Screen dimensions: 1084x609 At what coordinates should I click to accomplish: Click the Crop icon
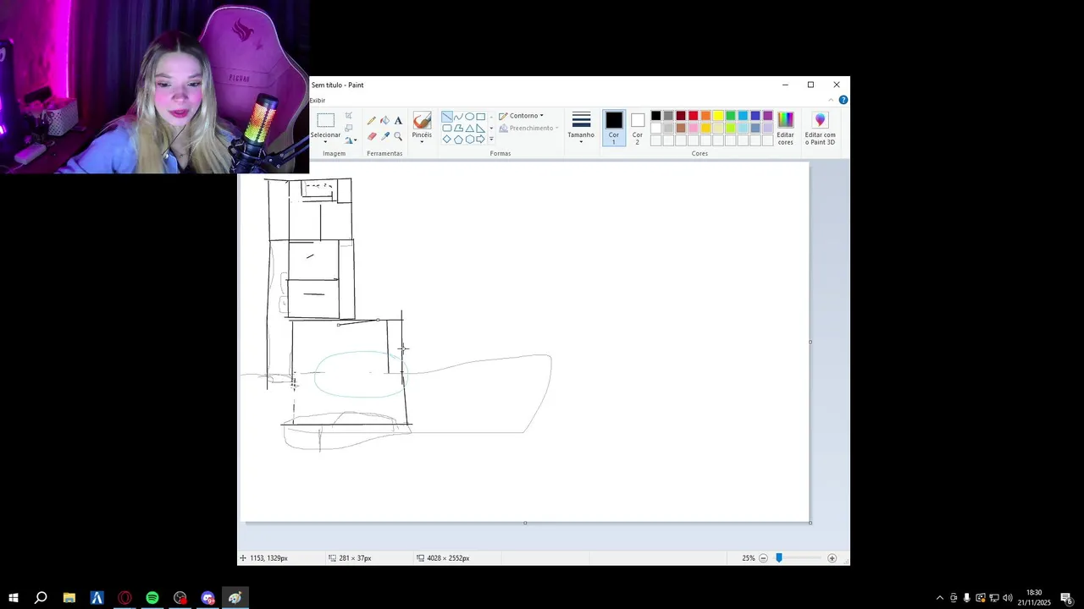[348, 115]
